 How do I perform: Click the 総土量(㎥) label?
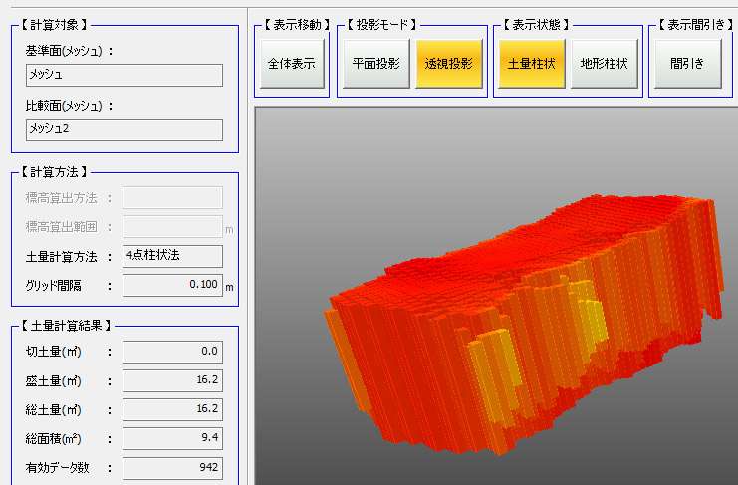[x=53, y=410]
